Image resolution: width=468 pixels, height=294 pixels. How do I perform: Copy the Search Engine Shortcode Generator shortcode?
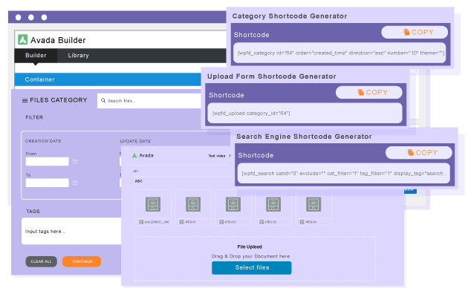(x=419, y=153)
